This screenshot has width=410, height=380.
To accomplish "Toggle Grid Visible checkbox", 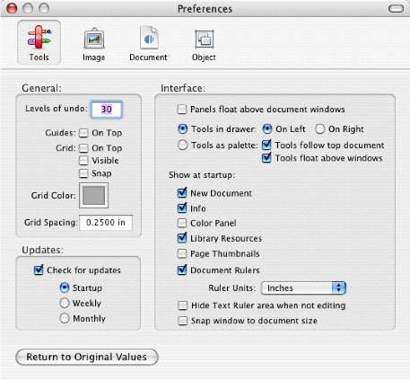I will (x=83, y=161).
